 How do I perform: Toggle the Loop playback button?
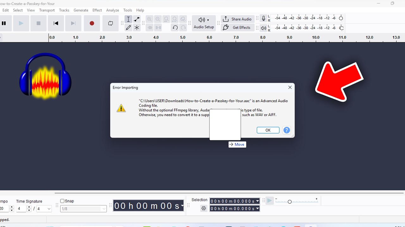[110, 23]
